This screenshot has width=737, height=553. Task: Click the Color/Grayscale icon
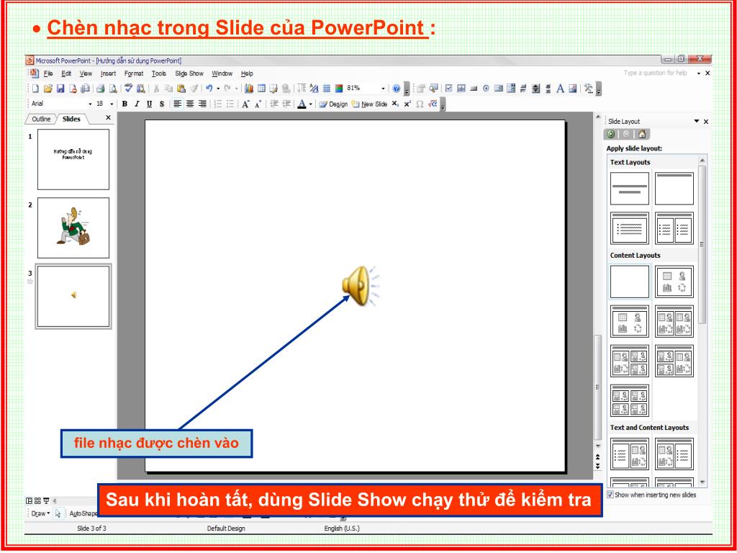click(339, 89)
